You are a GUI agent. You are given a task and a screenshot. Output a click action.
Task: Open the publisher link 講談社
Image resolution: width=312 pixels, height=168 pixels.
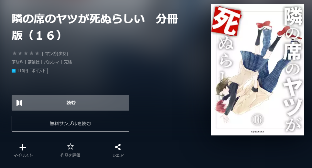coord(33,62)
